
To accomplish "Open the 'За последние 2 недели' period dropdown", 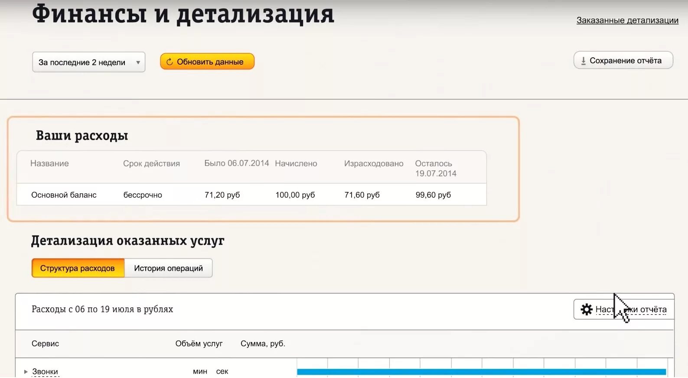I will tap(88, 62).
